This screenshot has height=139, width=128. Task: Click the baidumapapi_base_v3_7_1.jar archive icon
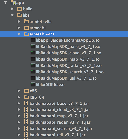point(26,104)
